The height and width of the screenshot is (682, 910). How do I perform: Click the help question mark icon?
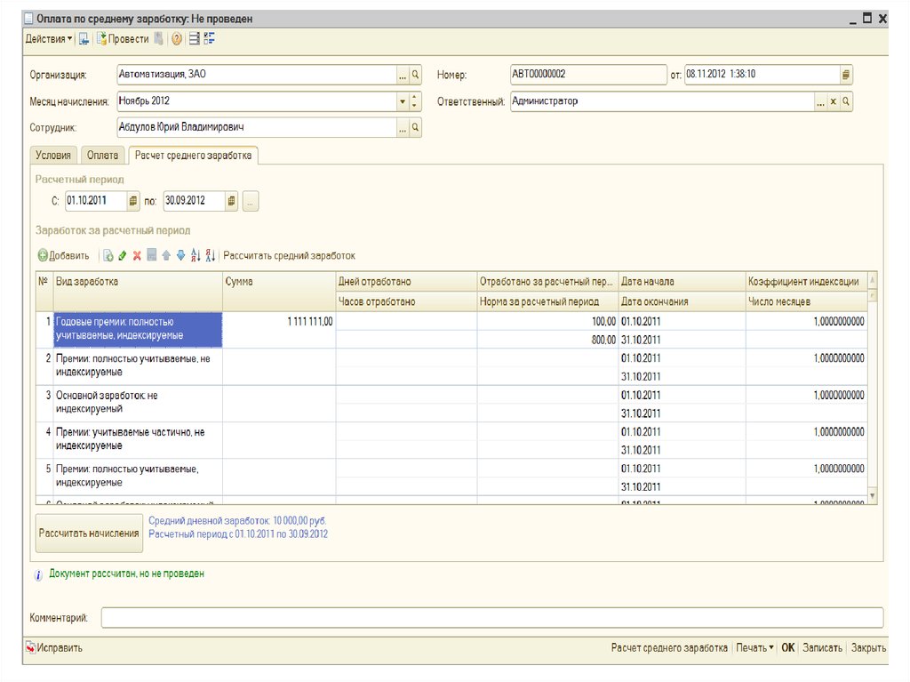pyautogui.click(x=177, y=39)
